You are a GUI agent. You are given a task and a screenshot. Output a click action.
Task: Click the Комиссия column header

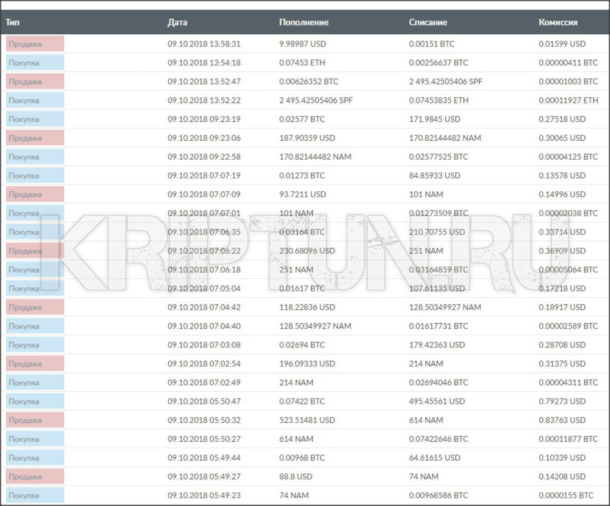(558, 22)
